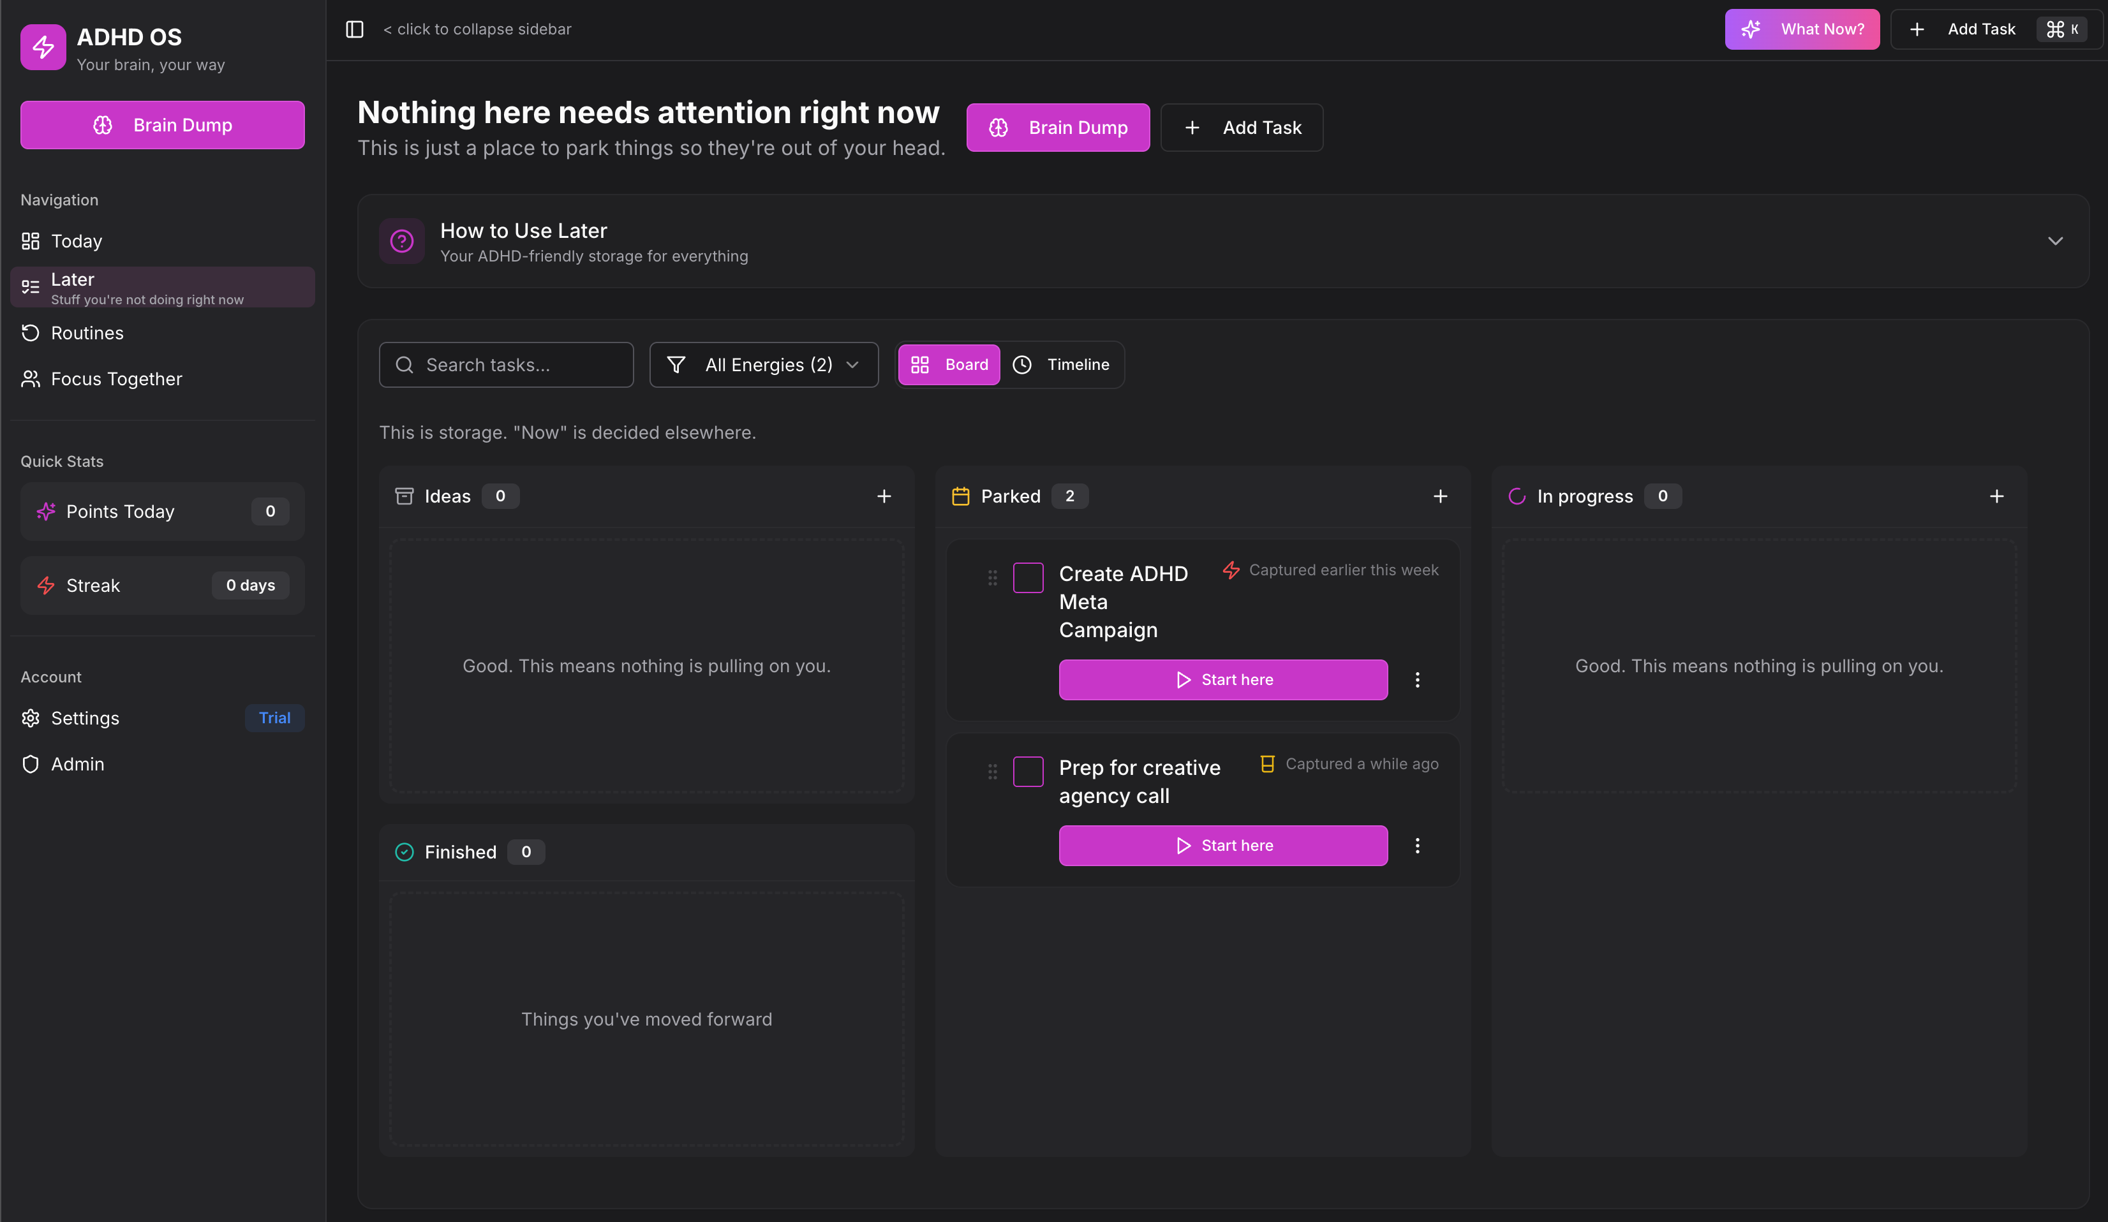The width and height of the screenshot is (2108, 1222).
Task: Select Today in the navigation sidebar
Action: click(x=75, y=241)
